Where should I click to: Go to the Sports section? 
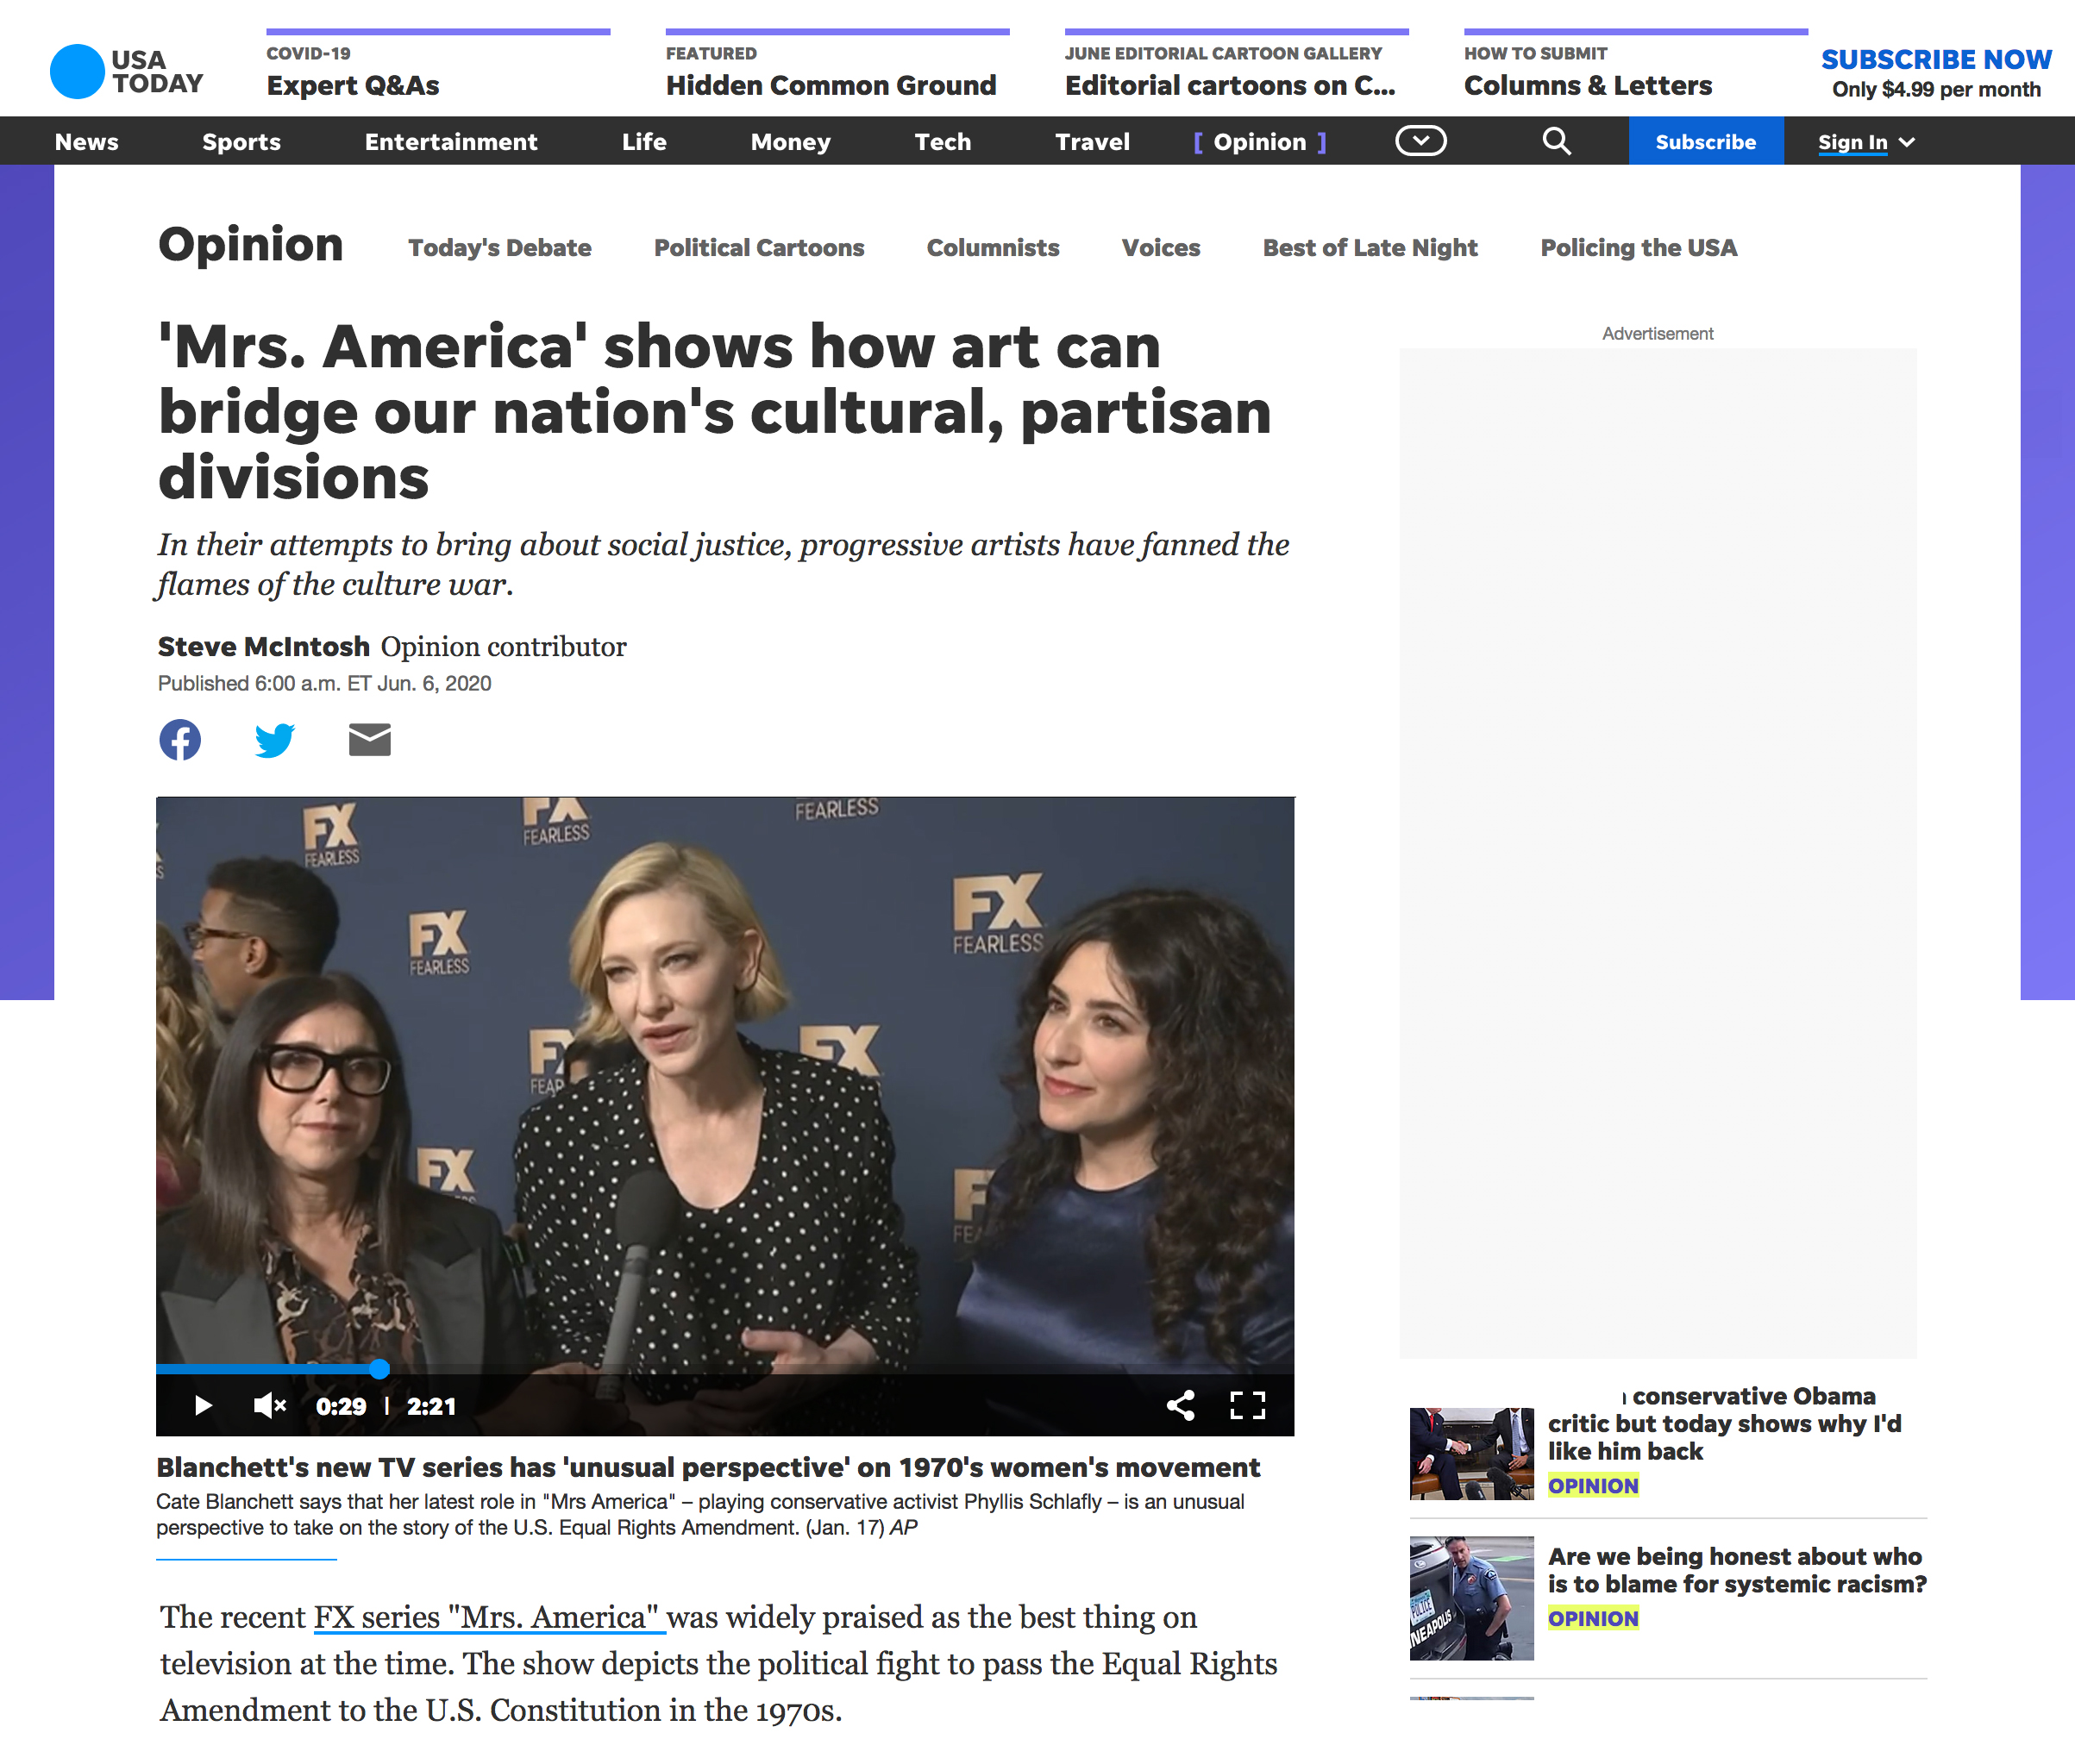[241, 142]
